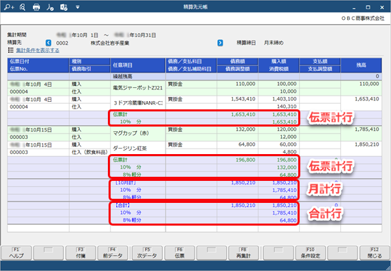Click the F8 再集計 button
This screenshot has width=391, height=271.
[x=244, y=253]
